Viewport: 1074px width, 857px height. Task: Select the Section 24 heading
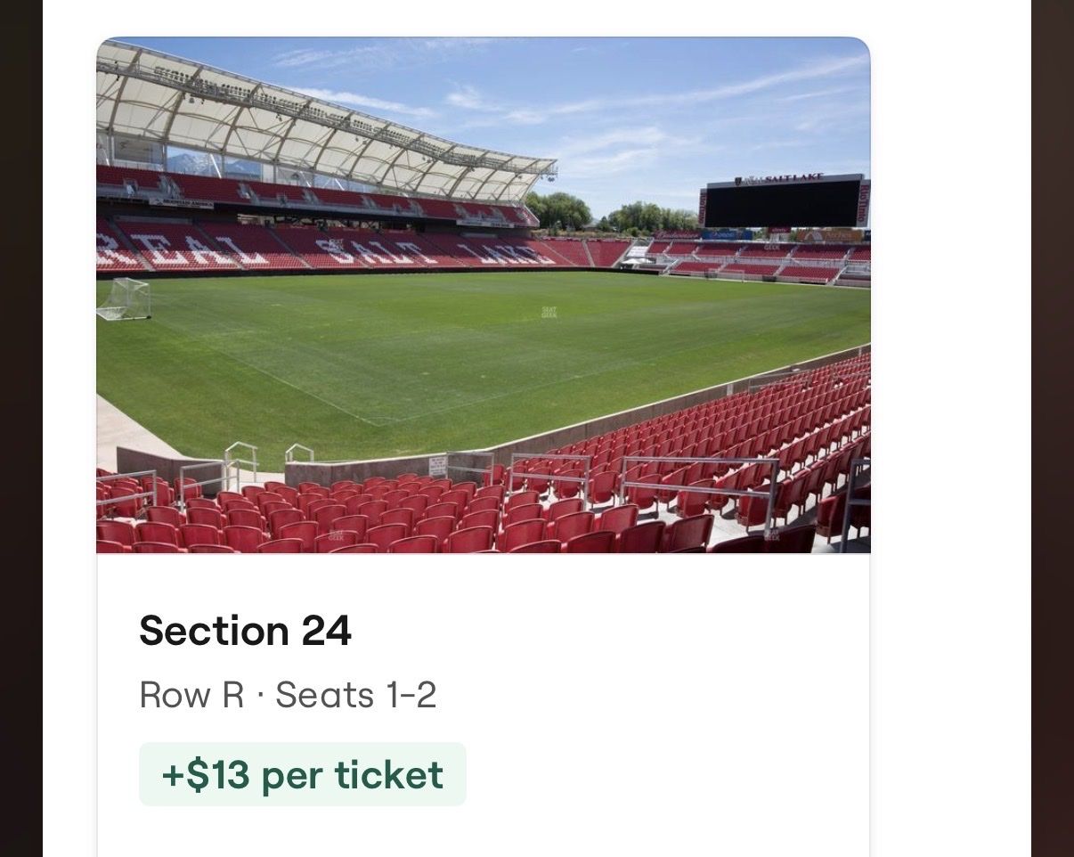click(245, 631)
